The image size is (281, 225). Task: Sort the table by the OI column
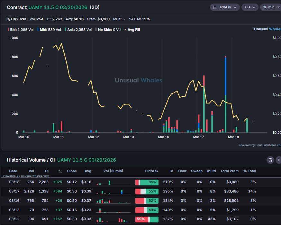pyautogui.click(x=47, y=171)
